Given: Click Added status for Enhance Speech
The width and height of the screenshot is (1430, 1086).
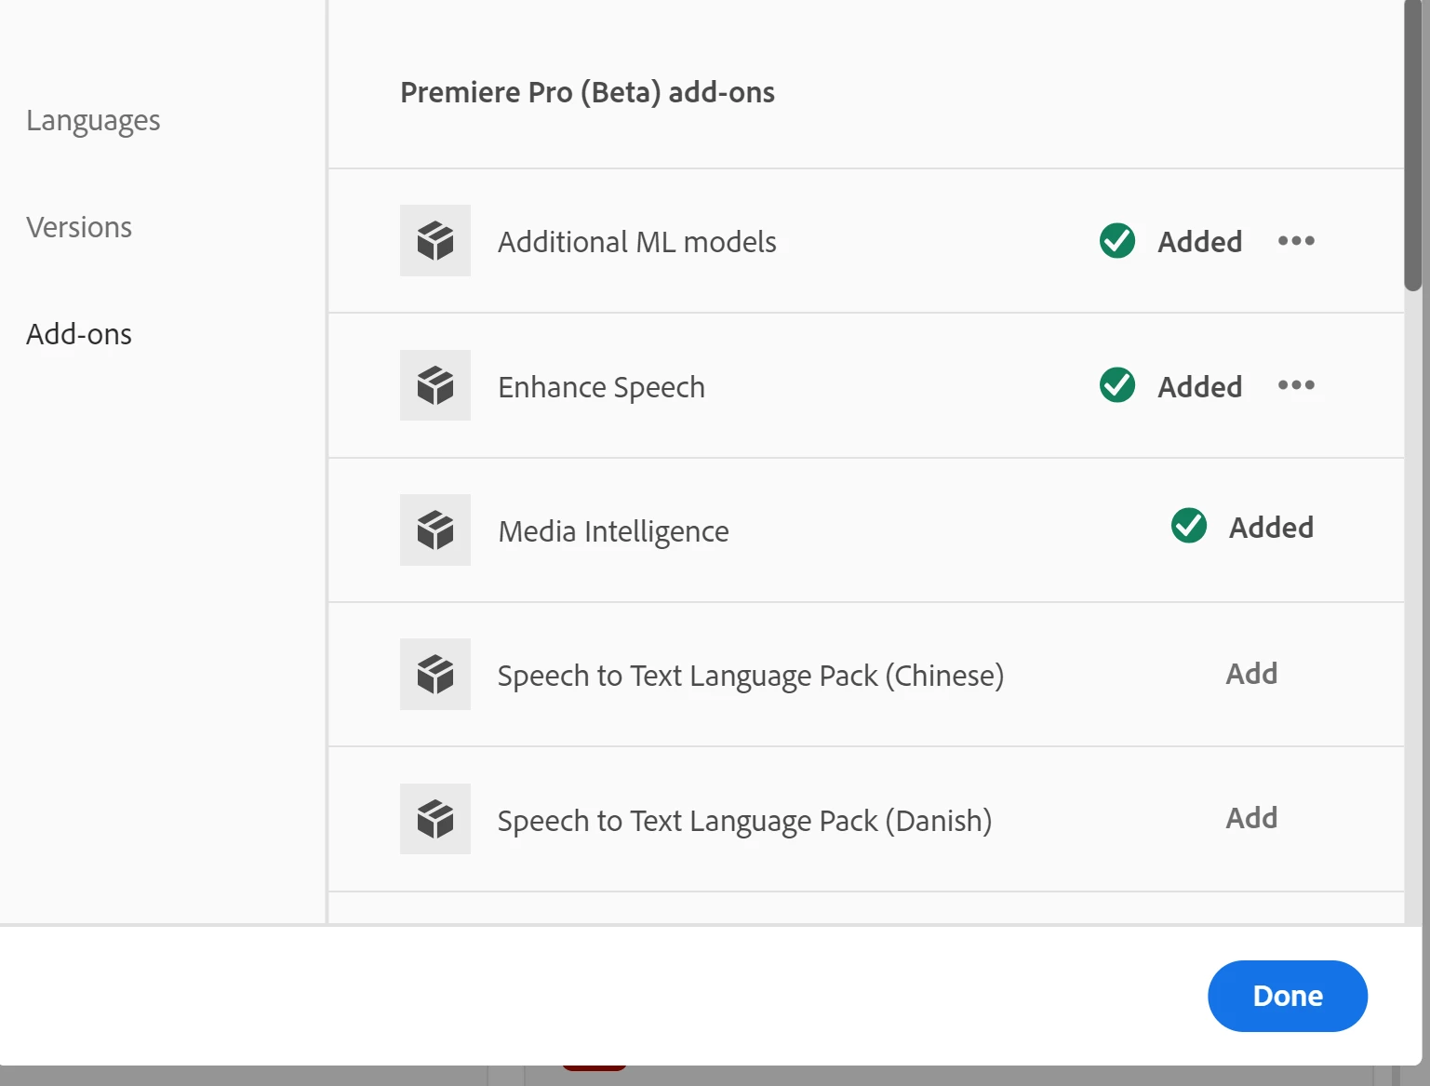Looking at the screenshot, I should [1200, 386].
